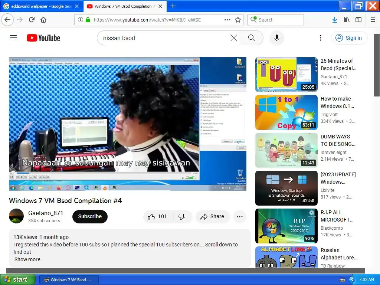Screen dimensions: 380x285
Task: Like the video with thumbs up
Action: coord(158,216)
